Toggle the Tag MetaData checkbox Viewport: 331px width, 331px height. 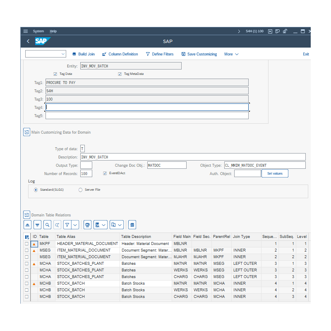(120, 74)
